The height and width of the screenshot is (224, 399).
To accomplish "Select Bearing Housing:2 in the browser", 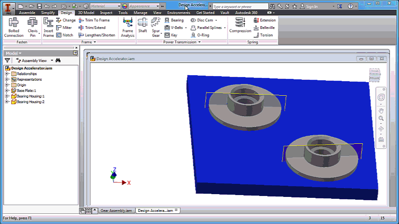I will click(30, 102).
